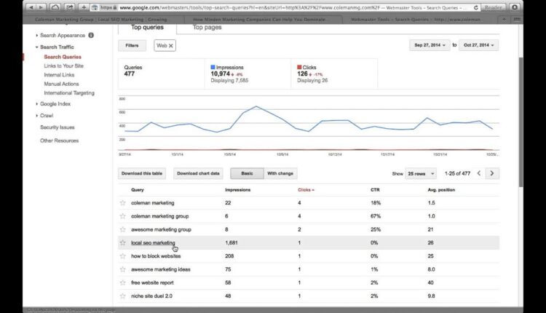Image resolution: width=546 pixels, height=313 pixels.
Task: Reload the page with refresh icon
Action: tap(475, 7)
